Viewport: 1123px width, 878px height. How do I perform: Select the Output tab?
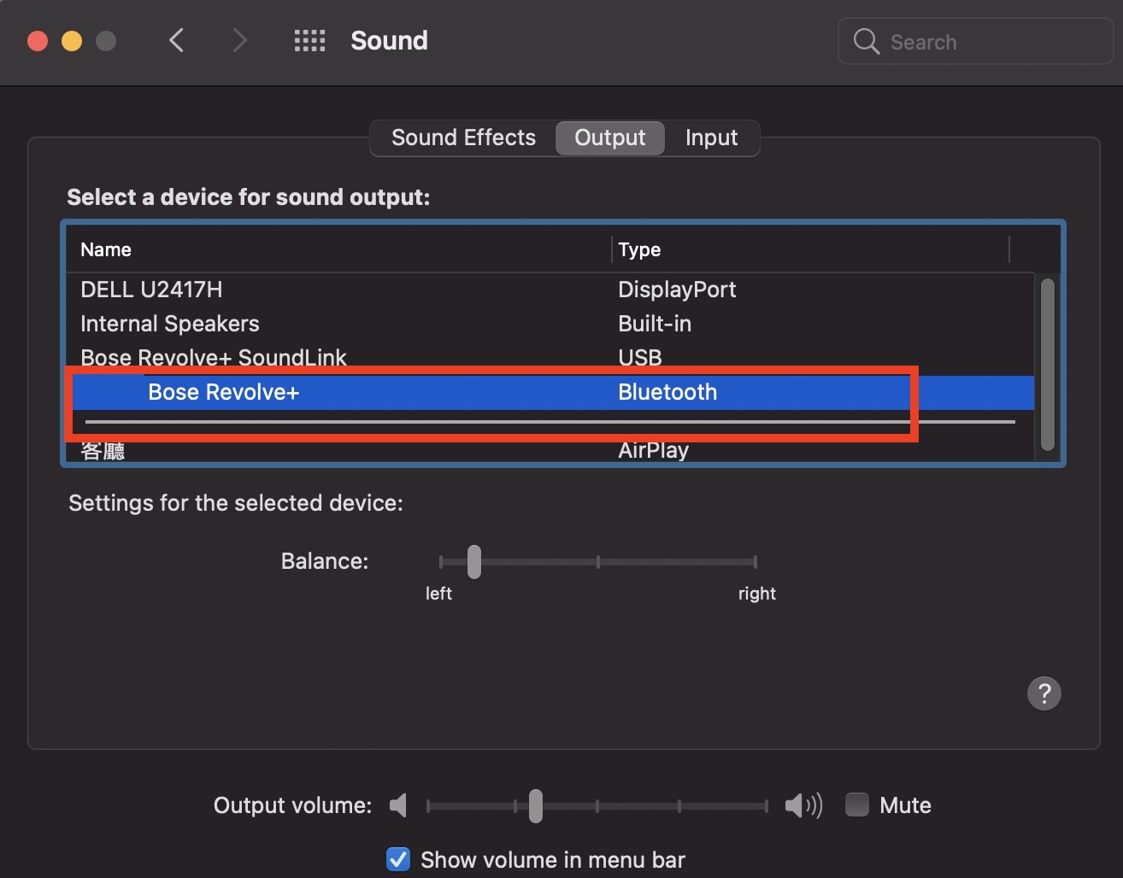click(610, 138)
